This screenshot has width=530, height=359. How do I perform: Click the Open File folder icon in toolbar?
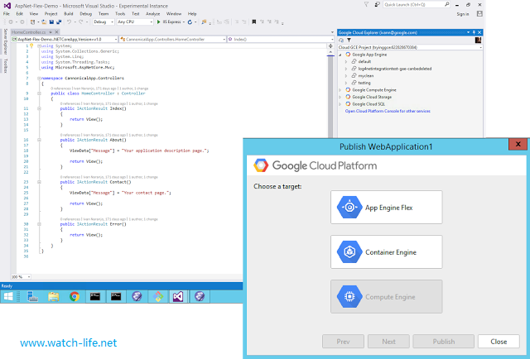click(x=44, y=22)
